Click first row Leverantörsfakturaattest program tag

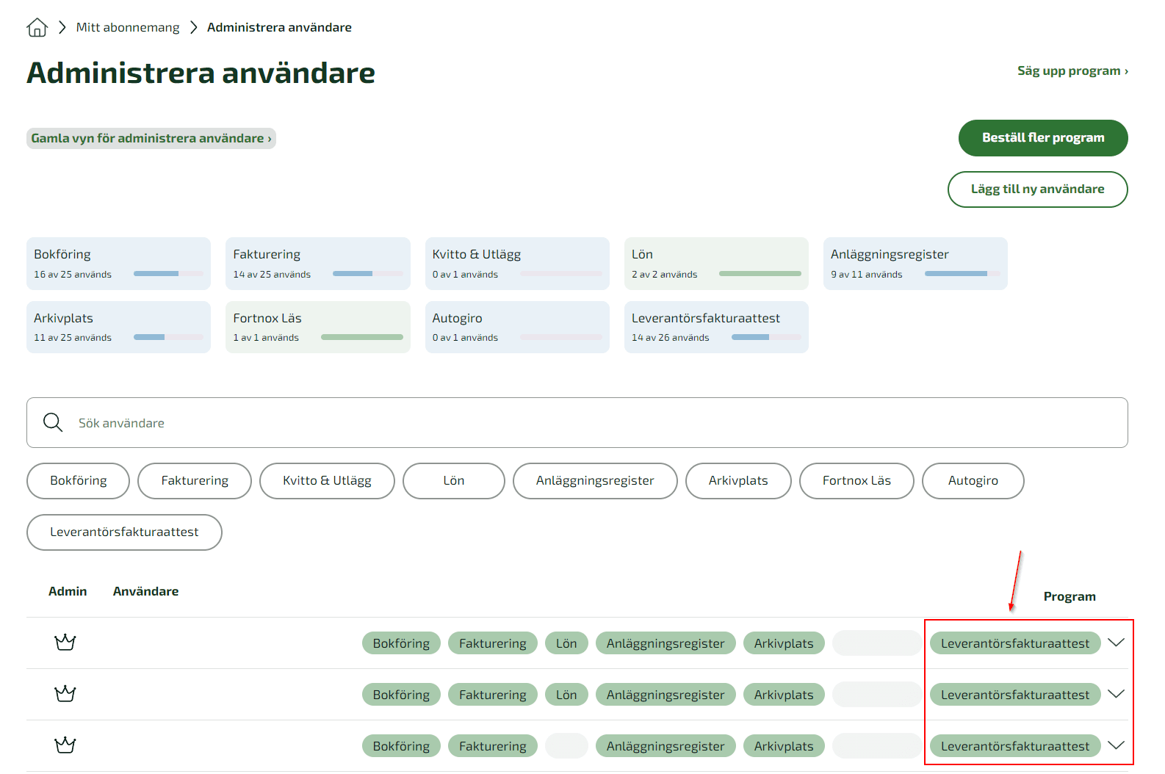[1015, 643]
